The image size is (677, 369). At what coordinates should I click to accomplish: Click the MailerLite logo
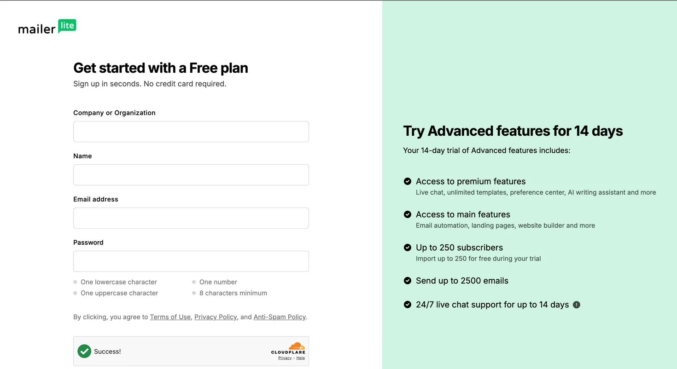coord(47,27)
